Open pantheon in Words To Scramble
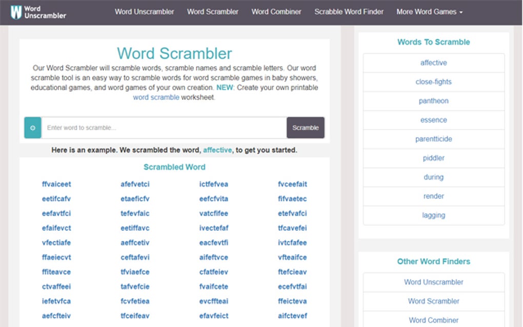523x327 pixels. (x=433, y=100)
